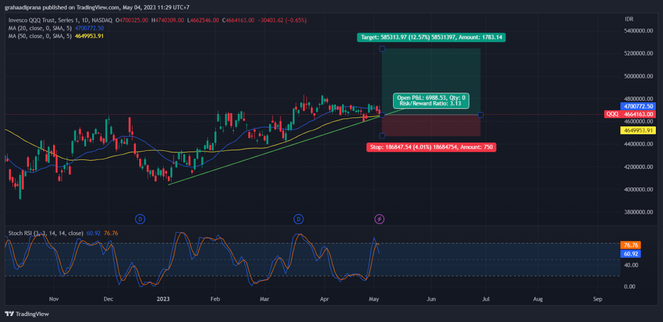The image size is (663, 322).
Task: Click the left entry handle of position
Action: click(x=382, y=115)
